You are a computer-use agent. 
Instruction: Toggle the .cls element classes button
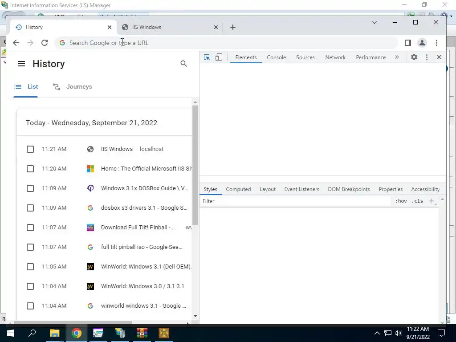(x=417, y=201)
